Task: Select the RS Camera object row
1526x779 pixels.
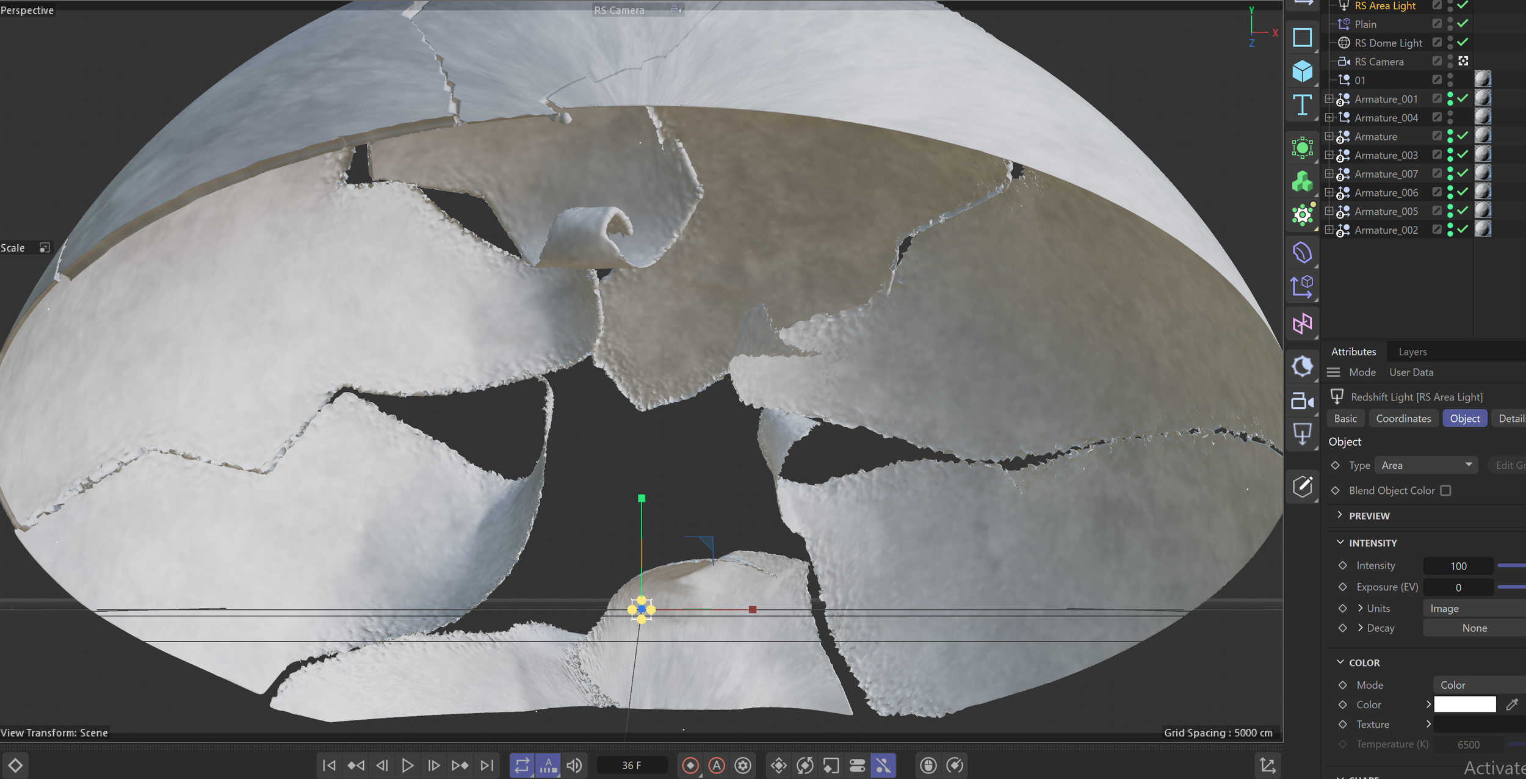Action: click(x=1379, y=62)
